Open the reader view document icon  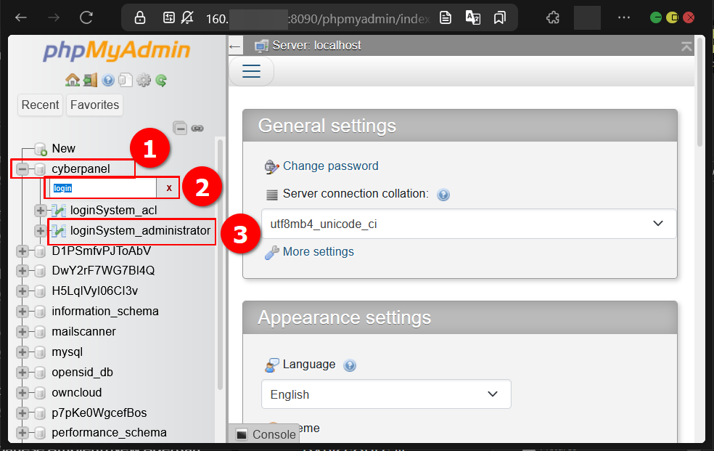pyautogui.click(x=446, y=17)
